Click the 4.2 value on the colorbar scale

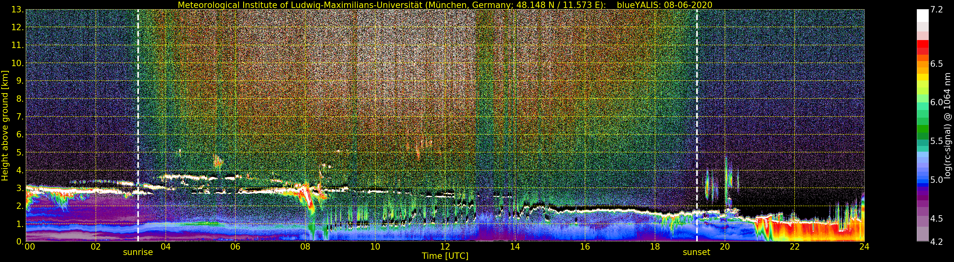point(937,242)
